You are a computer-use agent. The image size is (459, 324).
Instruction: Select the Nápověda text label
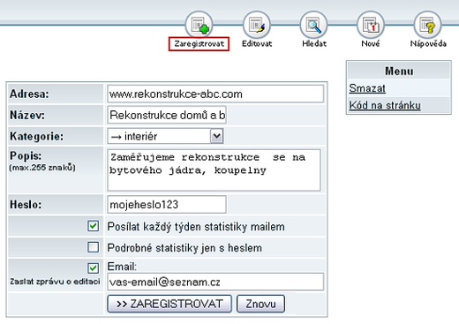click(428, 43)
